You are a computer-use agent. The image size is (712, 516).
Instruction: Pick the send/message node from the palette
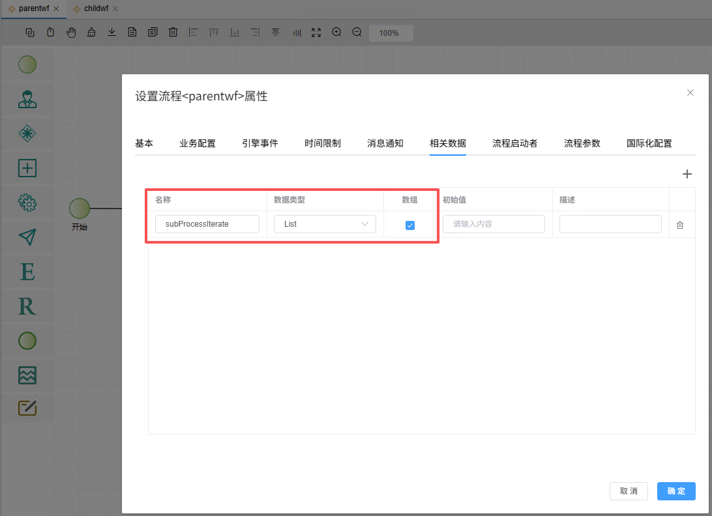(27, 236)
